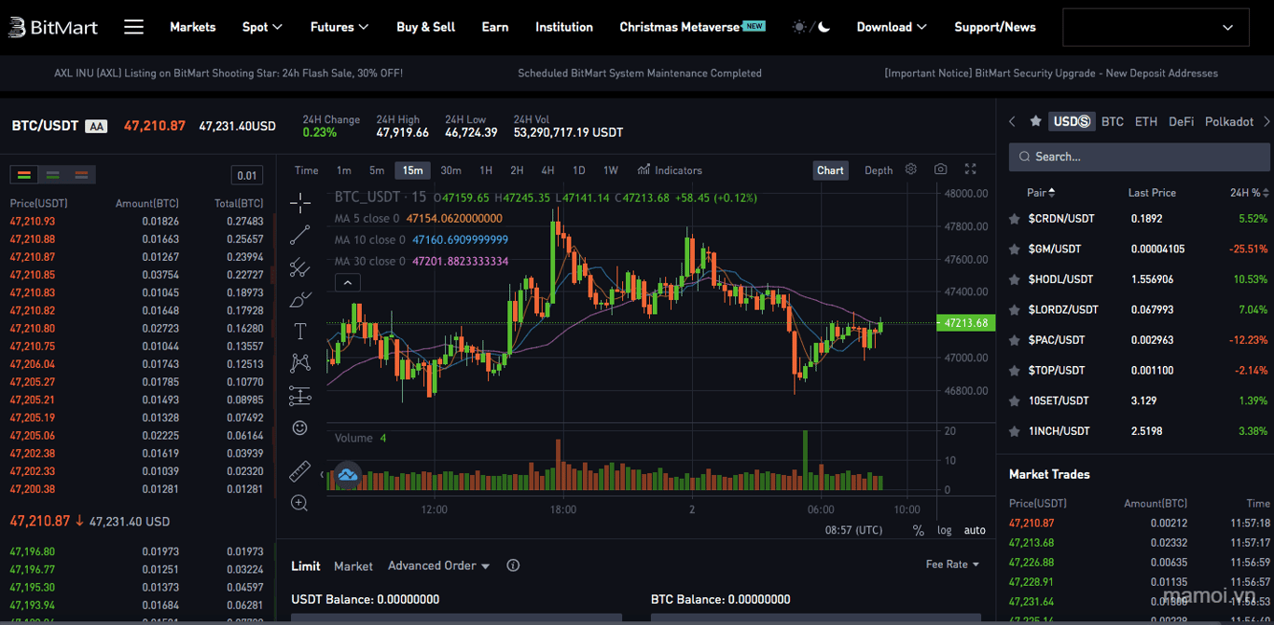The image size is (1274, 625).
Task: Show buy orders only order book view
Action: pos(53,175)
